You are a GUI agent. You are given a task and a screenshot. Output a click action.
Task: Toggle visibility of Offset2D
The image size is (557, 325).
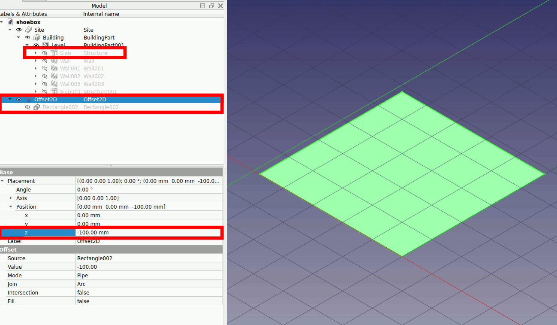(19, 99)
